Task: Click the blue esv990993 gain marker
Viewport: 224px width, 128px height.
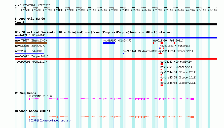Action: pyautogui.click(x=18, y=64)
